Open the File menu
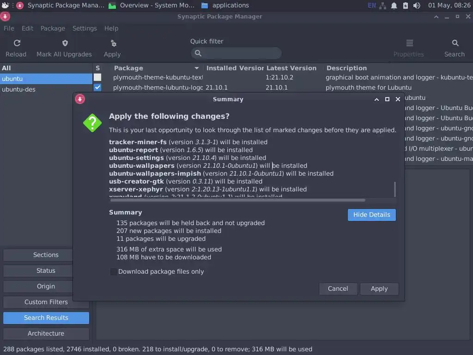473x355 pixels. click(x=9, y=28)
